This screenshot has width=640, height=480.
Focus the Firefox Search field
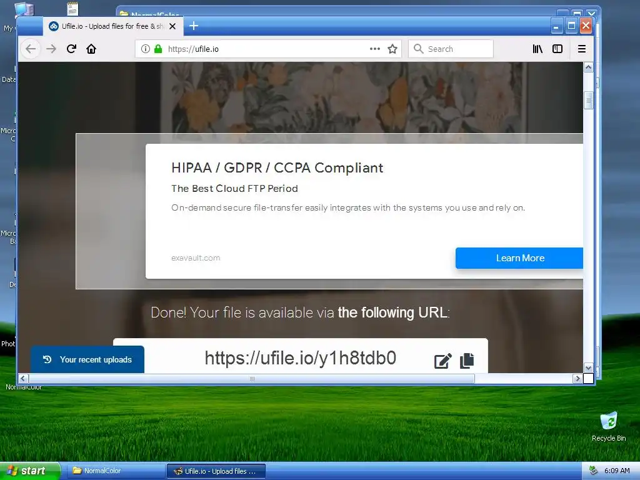451,49
